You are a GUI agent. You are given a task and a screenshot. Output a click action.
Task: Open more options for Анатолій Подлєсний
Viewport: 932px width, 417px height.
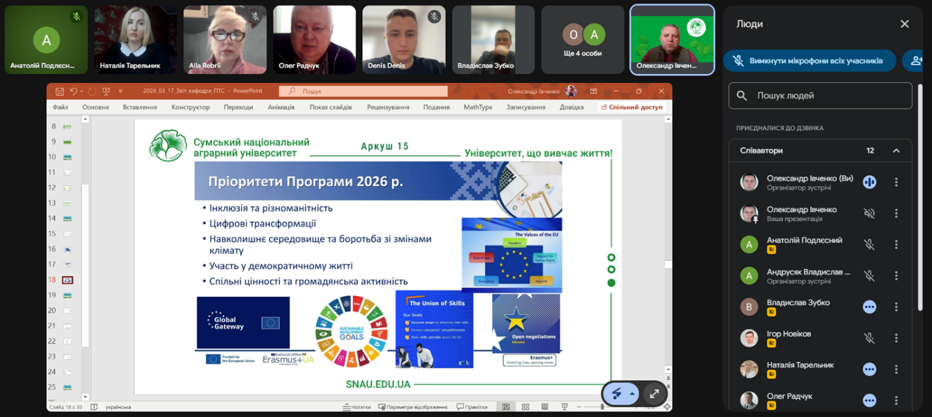point(896,245)
